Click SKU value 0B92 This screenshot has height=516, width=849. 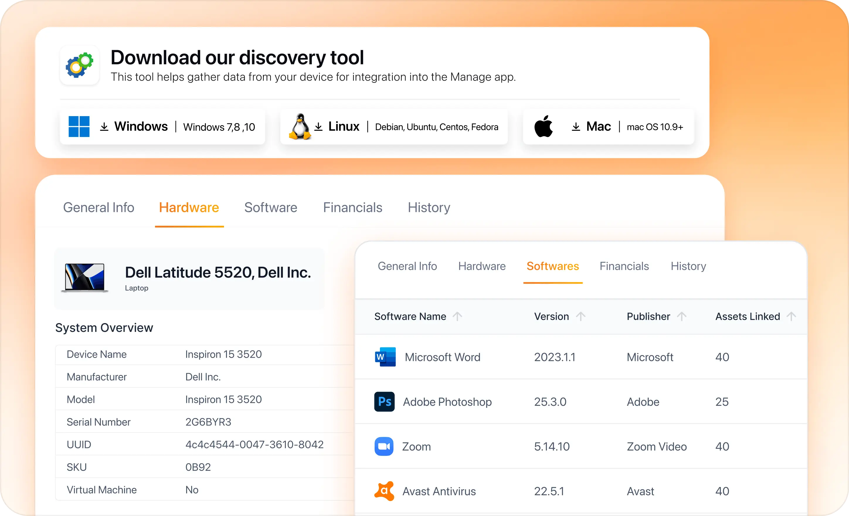click(198, 467)
